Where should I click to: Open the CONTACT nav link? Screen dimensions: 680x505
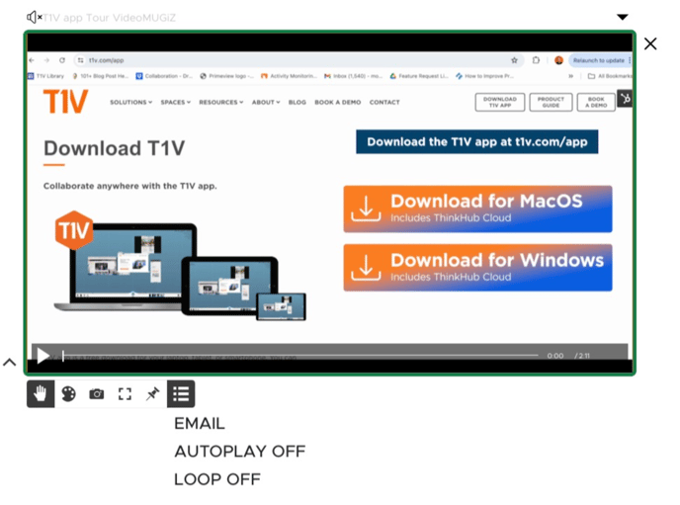click(384, 103)
